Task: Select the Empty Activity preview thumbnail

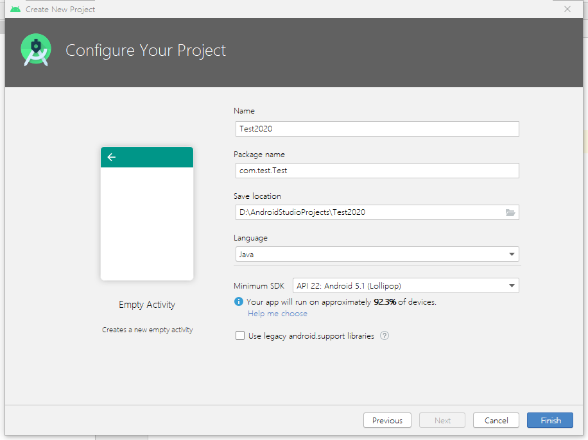Action: tap(147, 214)
